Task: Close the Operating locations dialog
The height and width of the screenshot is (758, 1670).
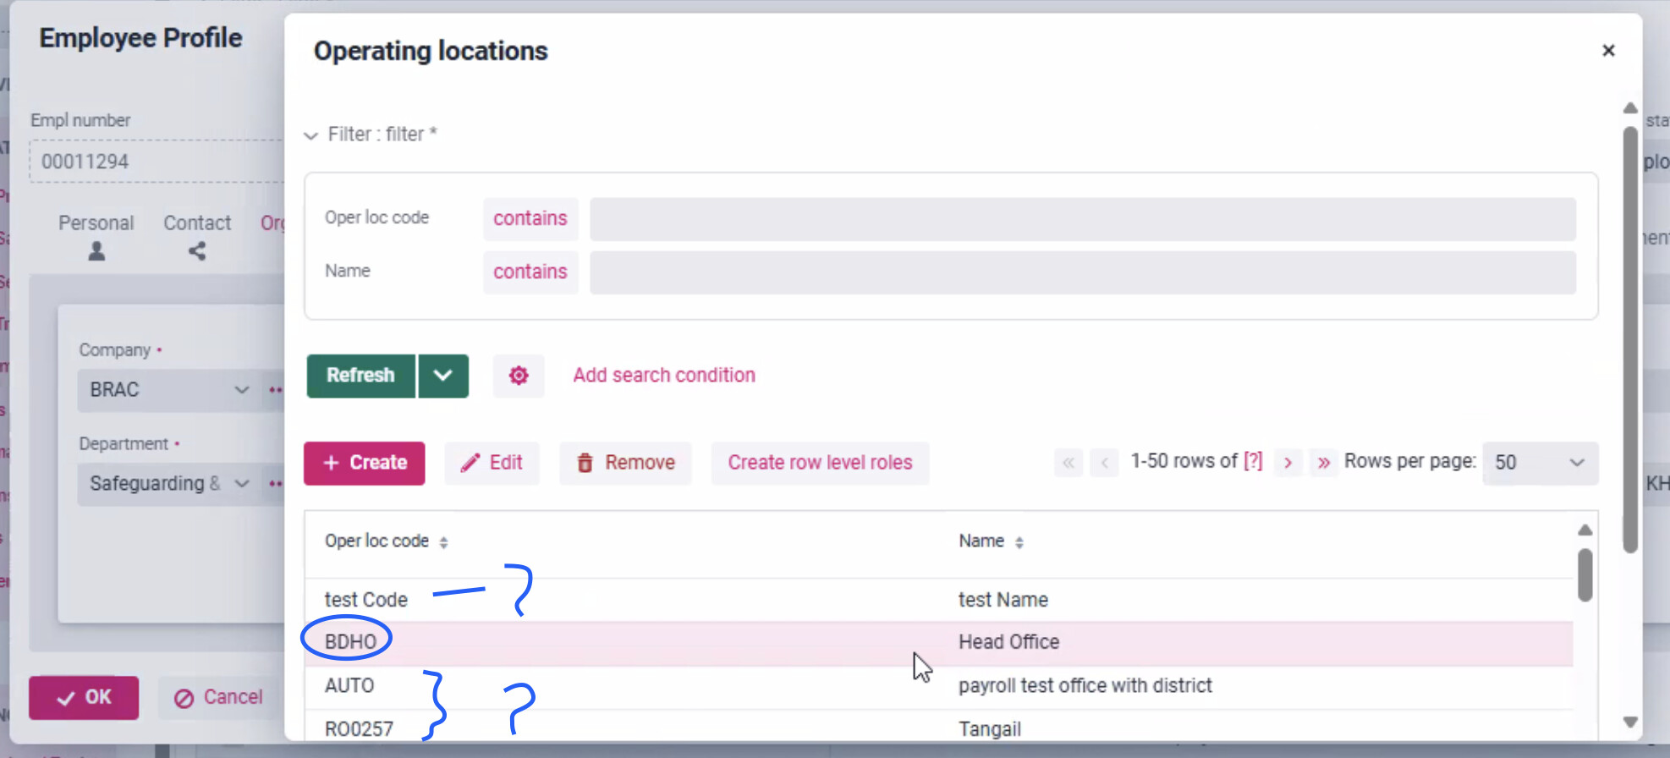Action: 1608,51
